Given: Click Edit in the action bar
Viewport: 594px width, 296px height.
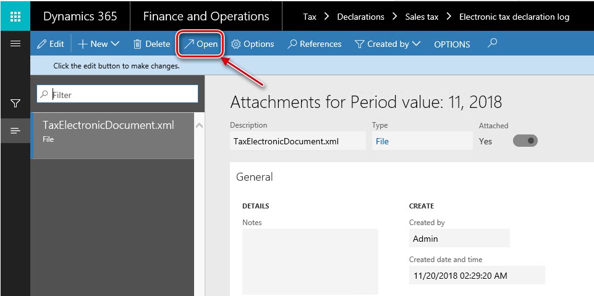Looking at the screenshot, I should point(51,44).
